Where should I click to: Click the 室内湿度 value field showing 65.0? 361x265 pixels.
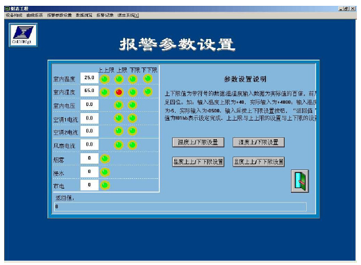point(89,91)
